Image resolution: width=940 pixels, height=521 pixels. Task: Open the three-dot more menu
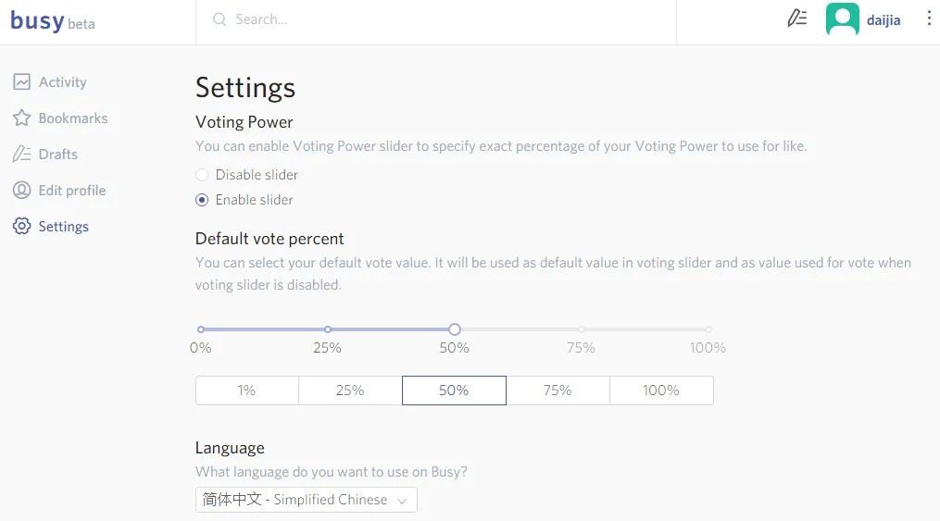(929, 19)
